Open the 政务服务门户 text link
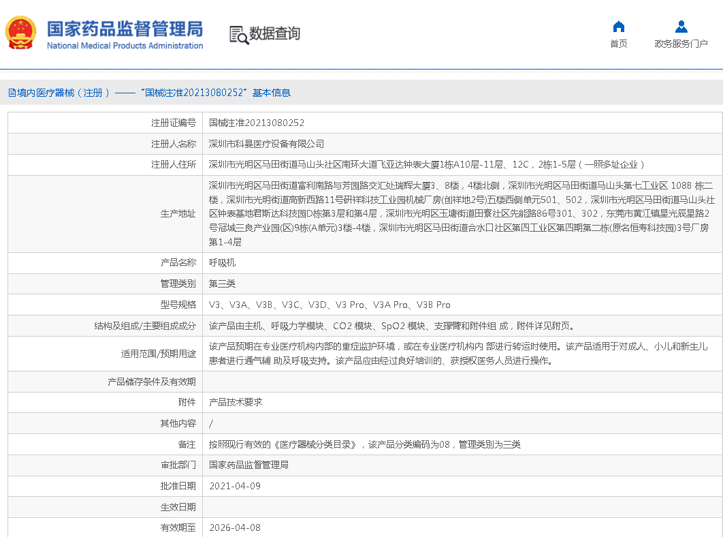 (681, 44)
